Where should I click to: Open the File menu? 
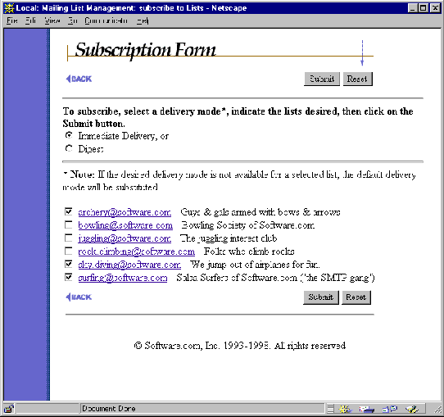point(12,20)
